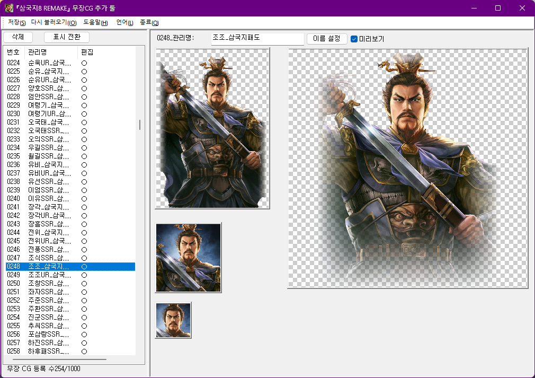
Task: Click the application icon in title bar
Action: (9, 8)
